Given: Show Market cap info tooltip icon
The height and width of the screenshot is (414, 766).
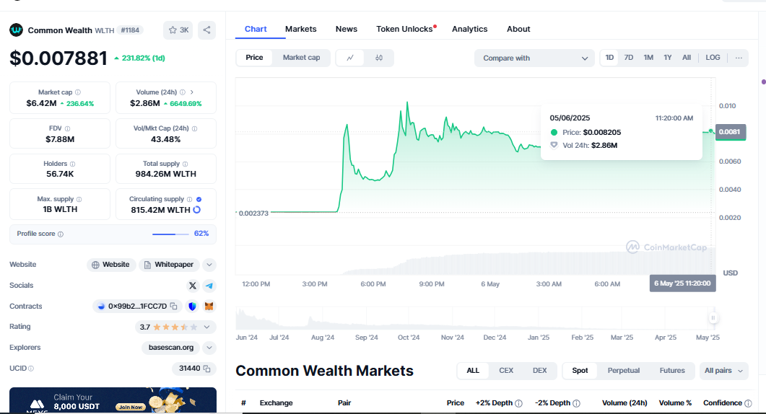Looking at the screenshot, I should tap(78, 92).
